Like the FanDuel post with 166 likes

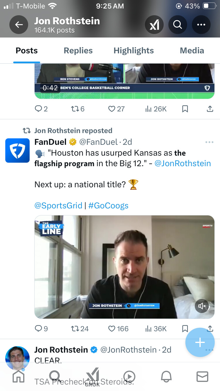[112, 329]
